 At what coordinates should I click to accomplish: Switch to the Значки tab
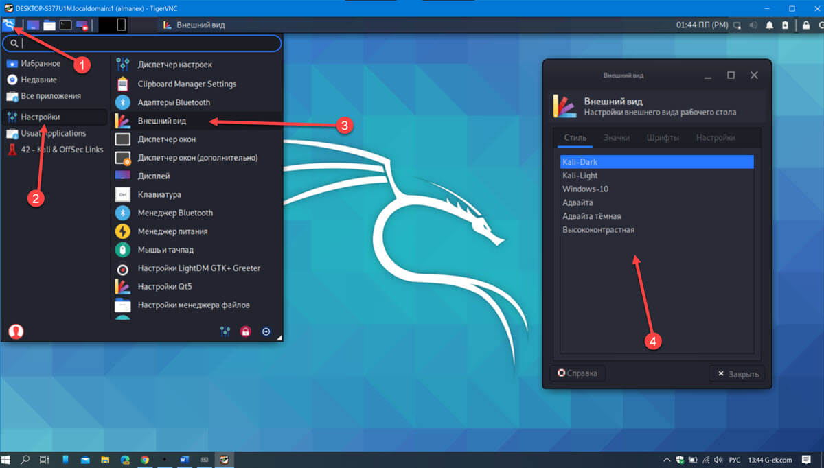pyautogui.click(x=616, y=137)
